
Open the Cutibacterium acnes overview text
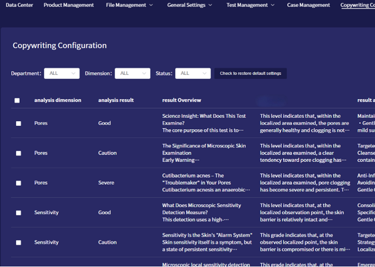(x=206, y=182)
